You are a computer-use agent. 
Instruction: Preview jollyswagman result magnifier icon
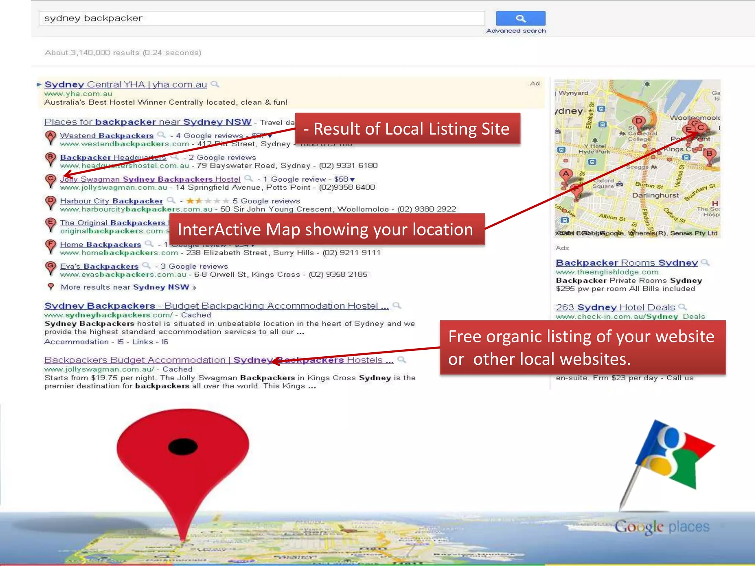[x=402, y=360]
